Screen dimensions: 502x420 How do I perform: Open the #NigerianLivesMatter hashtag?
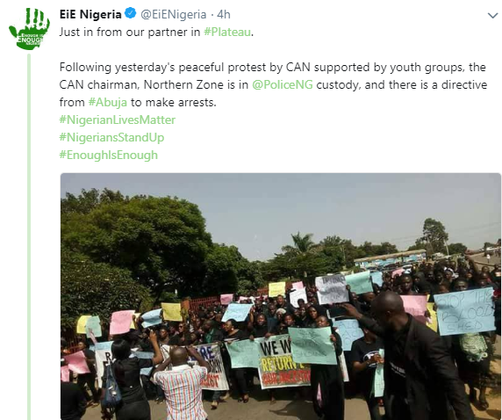118,119
